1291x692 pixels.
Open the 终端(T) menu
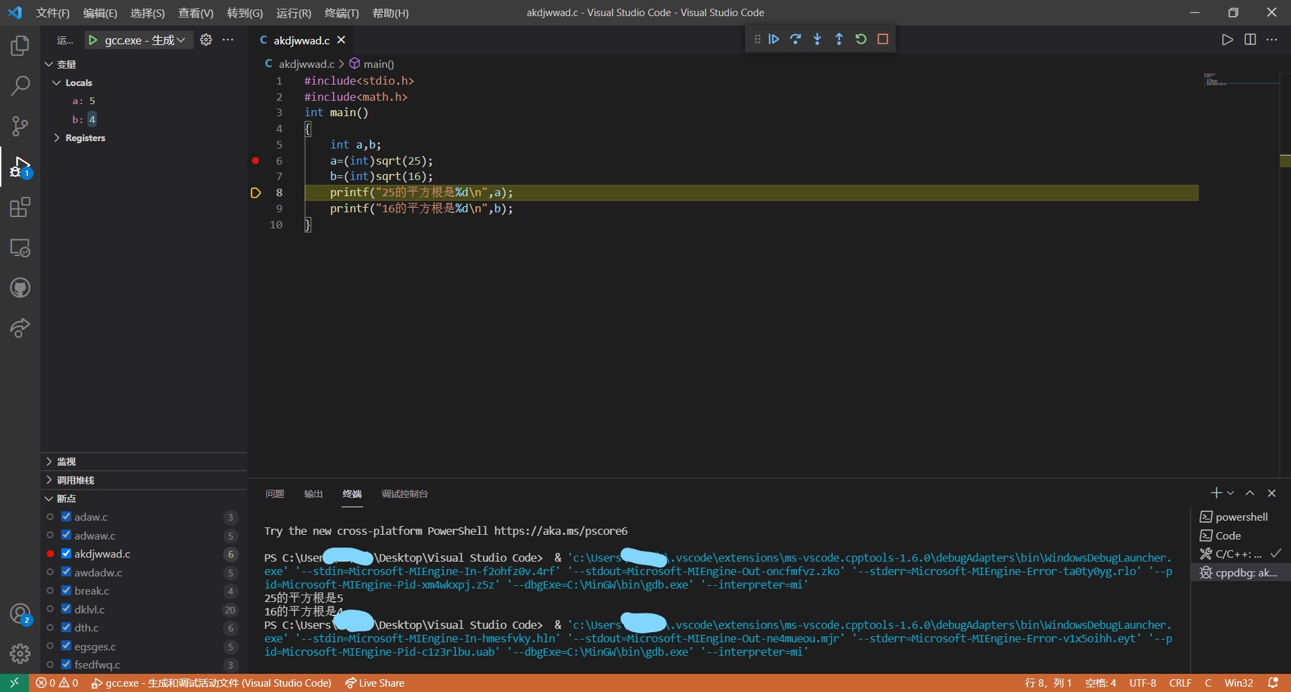[342, 13]
